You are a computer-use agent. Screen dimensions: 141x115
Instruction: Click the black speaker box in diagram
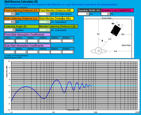point(116,31)
